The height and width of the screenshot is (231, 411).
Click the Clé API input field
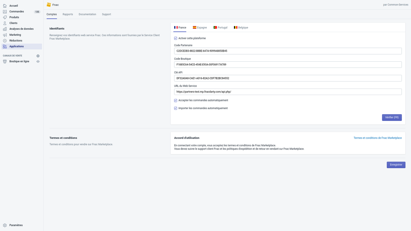[x=288, y=78]
